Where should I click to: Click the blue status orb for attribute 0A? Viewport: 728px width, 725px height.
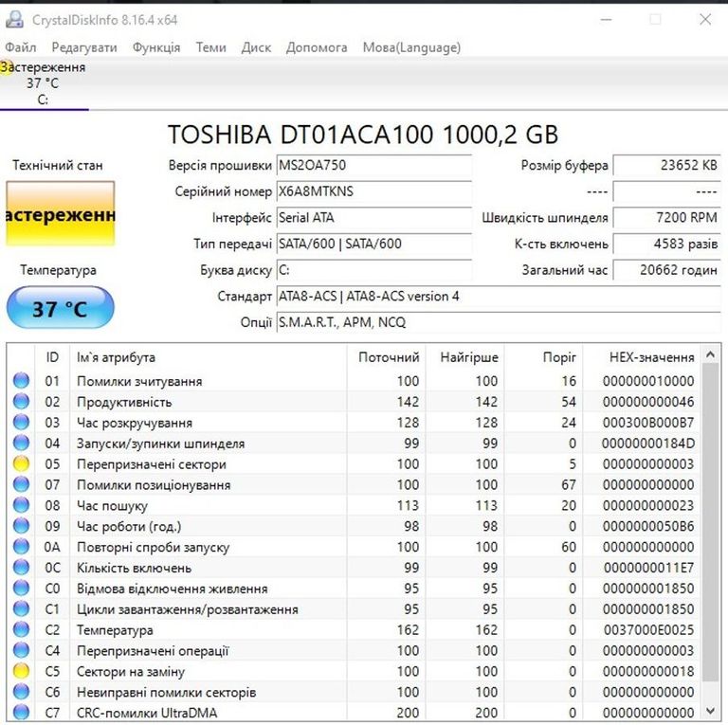tap(21, 547)
